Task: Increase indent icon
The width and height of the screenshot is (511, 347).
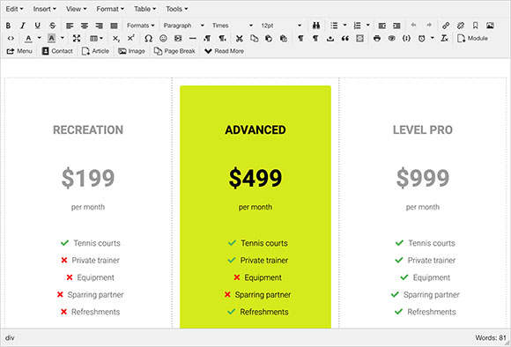Action: click(x=396, y=26)
